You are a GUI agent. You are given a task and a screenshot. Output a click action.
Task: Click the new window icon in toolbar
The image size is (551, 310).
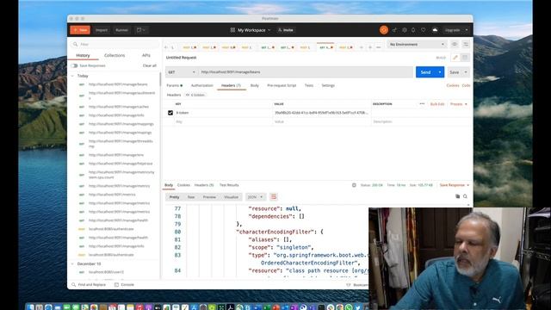click(140, 30)
